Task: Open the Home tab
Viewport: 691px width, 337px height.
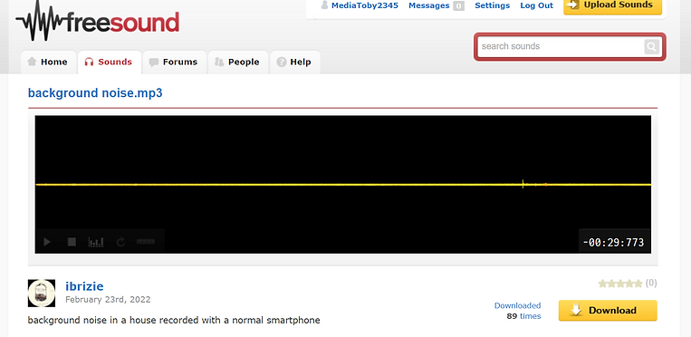Action: tap(48, 63)
